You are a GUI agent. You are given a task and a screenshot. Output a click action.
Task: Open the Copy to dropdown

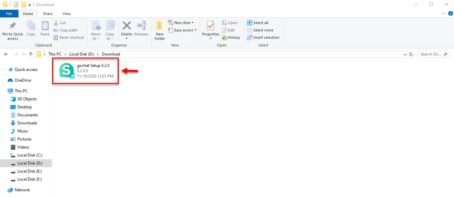click(110, 31)
